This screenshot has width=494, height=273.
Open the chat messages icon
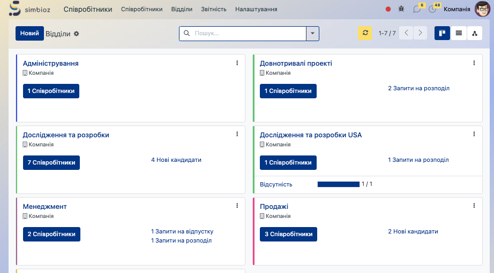(x=417, y=9)
